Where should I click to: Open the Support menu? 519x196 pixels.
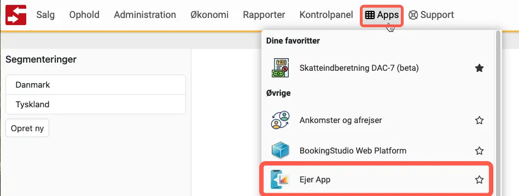pyautogui.click(x=431, y=15)
